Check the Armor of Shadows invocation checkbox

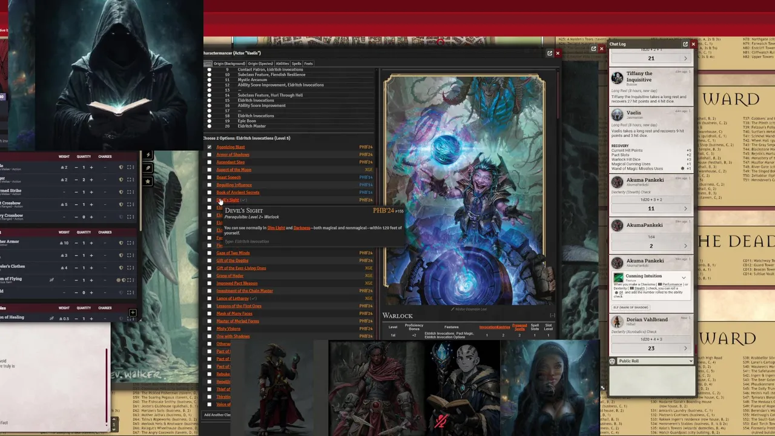[x=209, y=154]
